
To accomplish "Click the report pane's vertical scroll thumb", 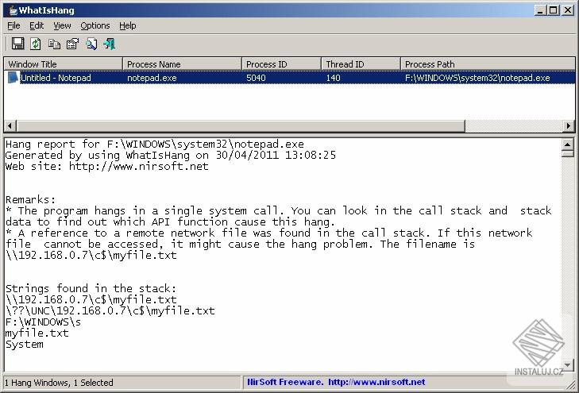I will click(x=568, y=153).
